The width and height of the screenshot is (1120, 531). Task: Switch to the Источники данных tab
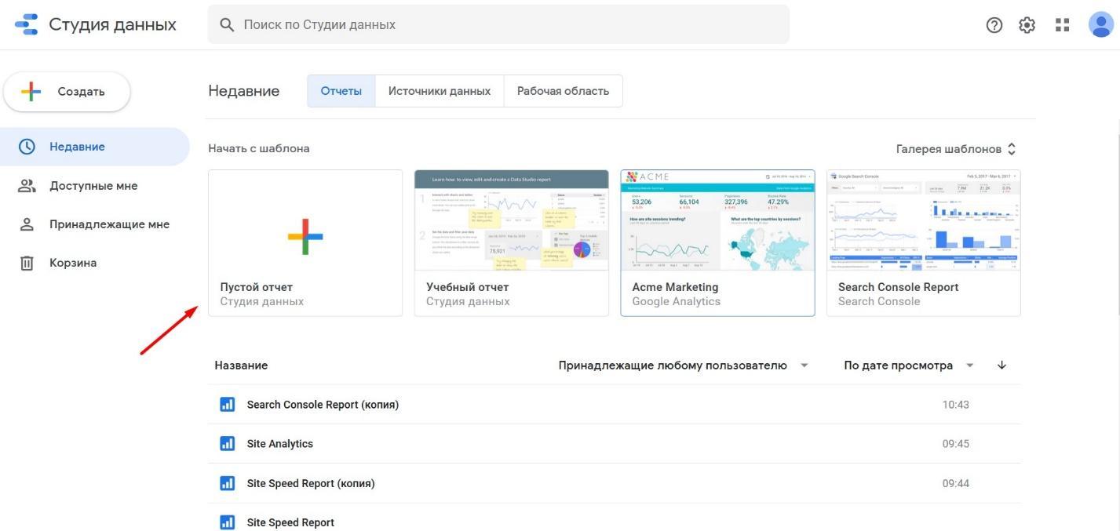(x=440, y=91)
